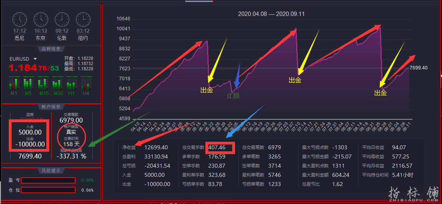Click the 多单手数 value 176.59
The height and width of the screenshot is (204, 442).
[x=217, y=156]
